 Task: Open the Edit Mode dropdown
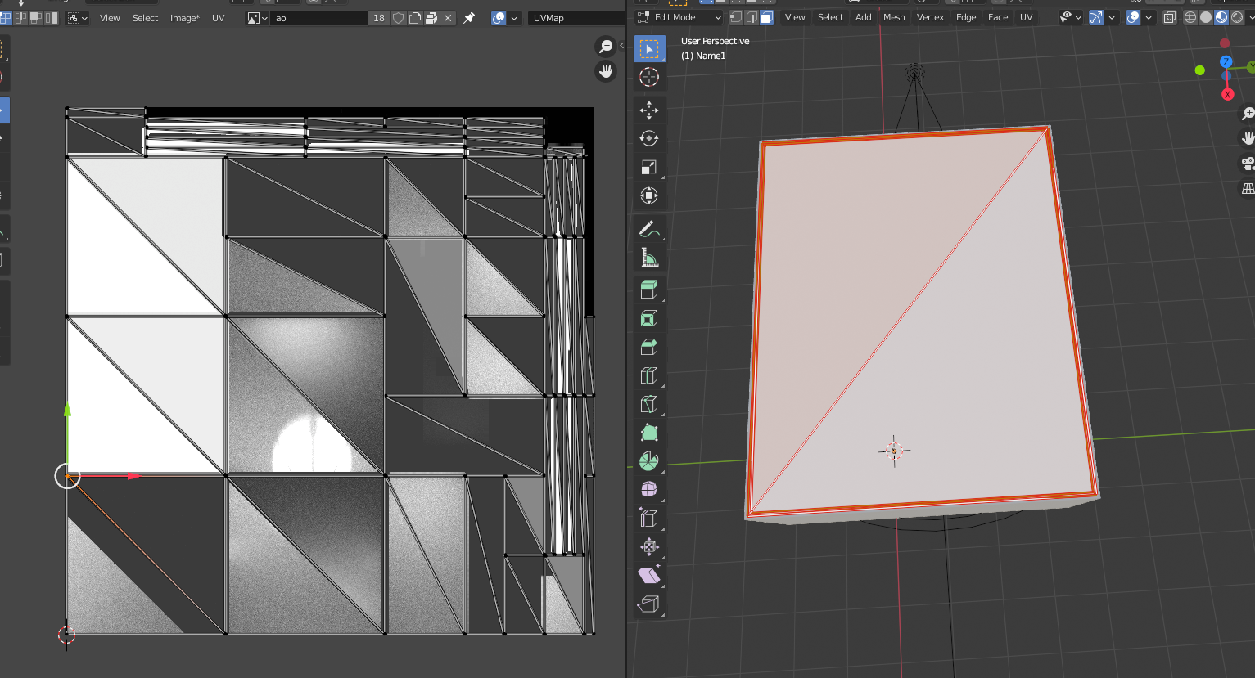coord(679,17)
